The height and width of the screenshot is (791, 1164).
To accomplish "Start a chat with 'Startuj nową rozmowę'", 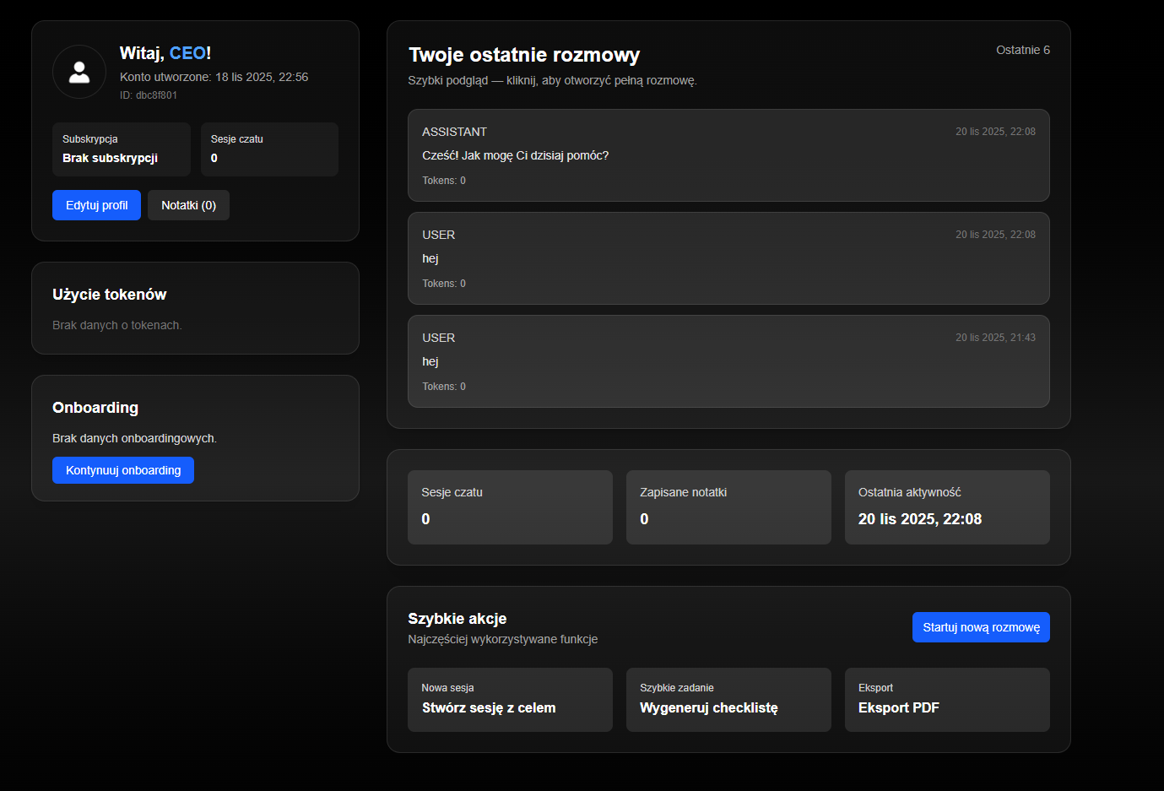I will (980, 626).
